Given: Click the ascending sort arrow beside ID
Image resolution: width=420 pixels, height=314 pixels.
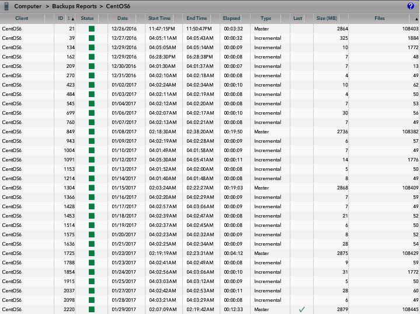Looking at the screenshot, I should click(72, 19).
